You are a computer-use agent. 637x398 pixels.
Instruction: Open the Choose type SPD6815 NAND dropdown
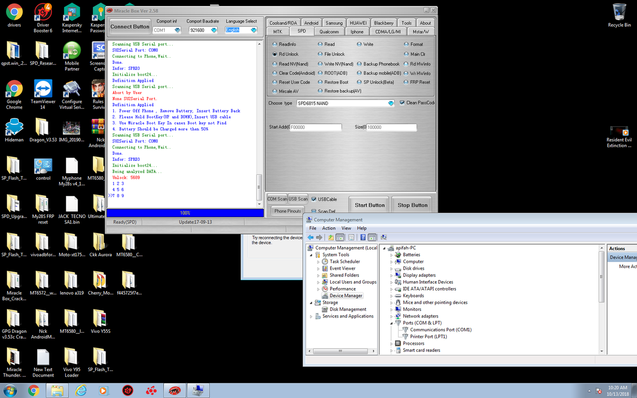[391, 103]
